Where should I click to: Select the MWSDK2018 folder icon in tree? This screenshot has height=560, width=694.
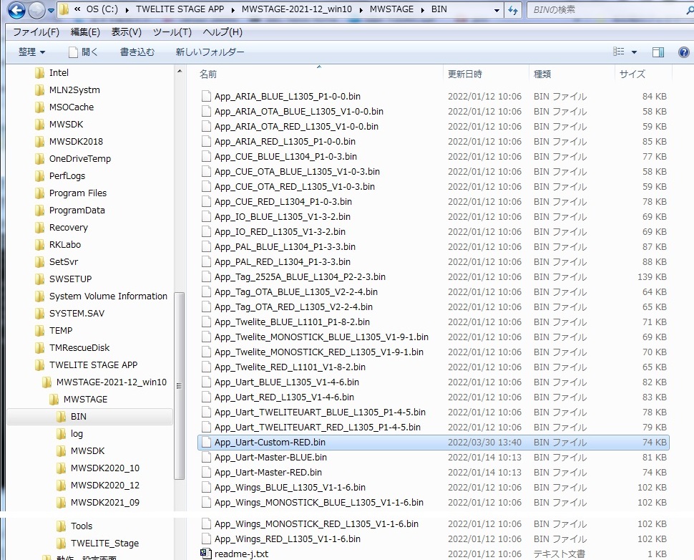pos(39,141)
